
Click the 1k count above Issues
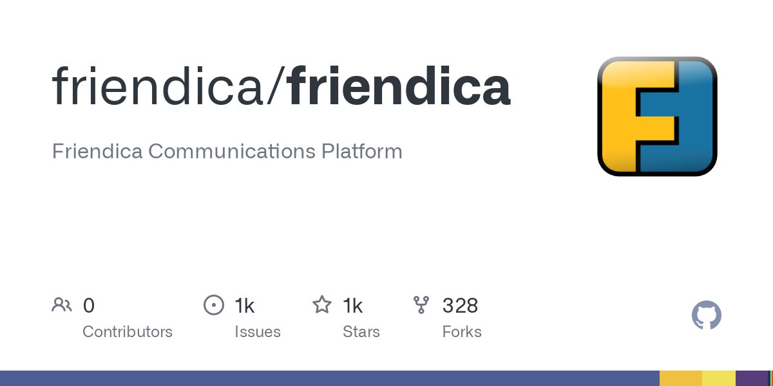point(245,306)
